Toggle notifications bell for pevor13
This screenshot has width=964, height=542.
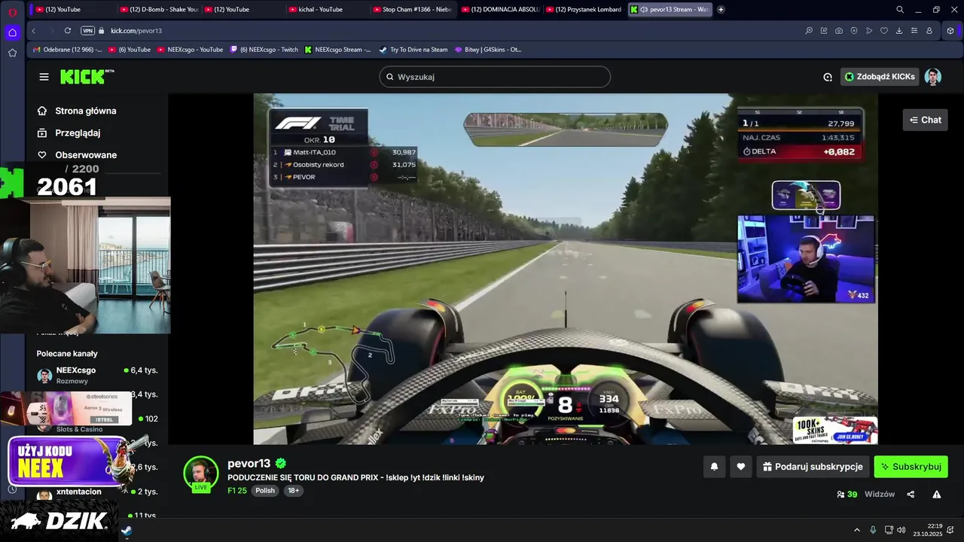pyautogui.click(x=714, y=467)
